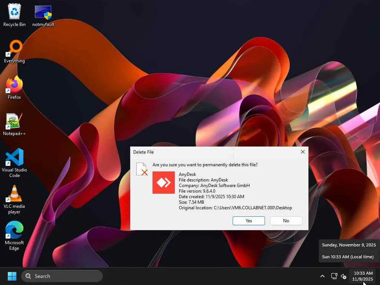The height and width of the screenshot is (285, 380).
Task: Select the VLC media player shortcut
Action: coord(14,199)
